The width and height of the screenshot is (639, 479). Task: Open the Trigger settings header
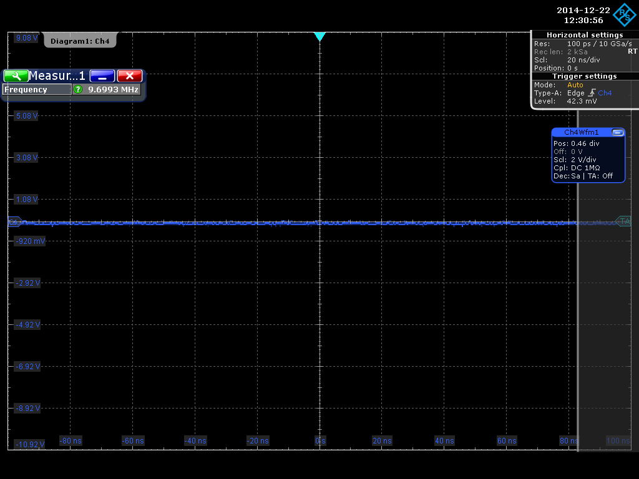coord(585,76)
